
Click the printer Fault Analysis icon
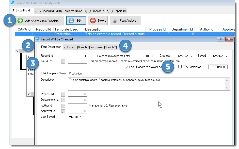coord(115,21)
